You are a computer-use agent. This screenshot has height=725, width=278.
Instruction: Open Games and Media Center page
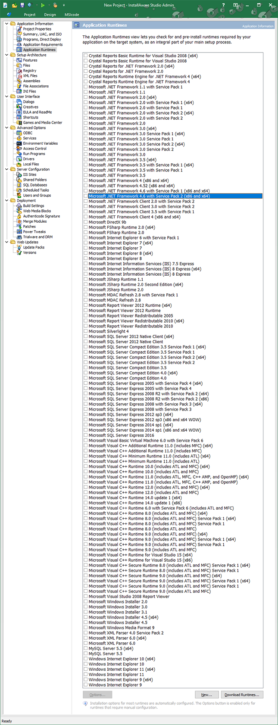tap(43, 122)
